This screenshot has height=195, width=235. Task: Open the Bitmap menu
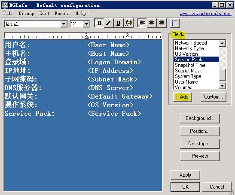pos(26,13)
